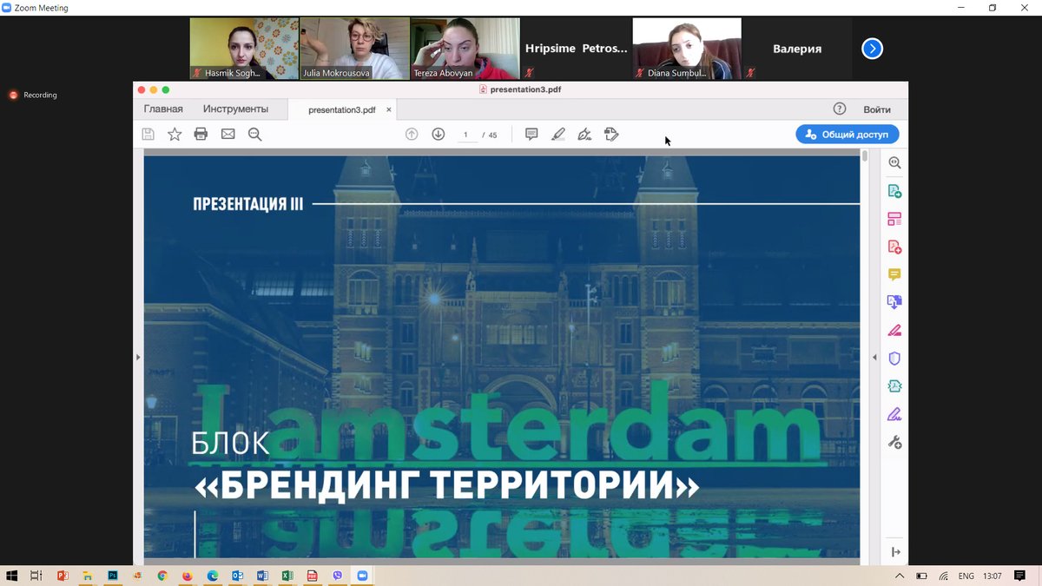1042x586 pixels.
Task: Open the stamp tool in the toolbar
Action: tap(611, 134)
